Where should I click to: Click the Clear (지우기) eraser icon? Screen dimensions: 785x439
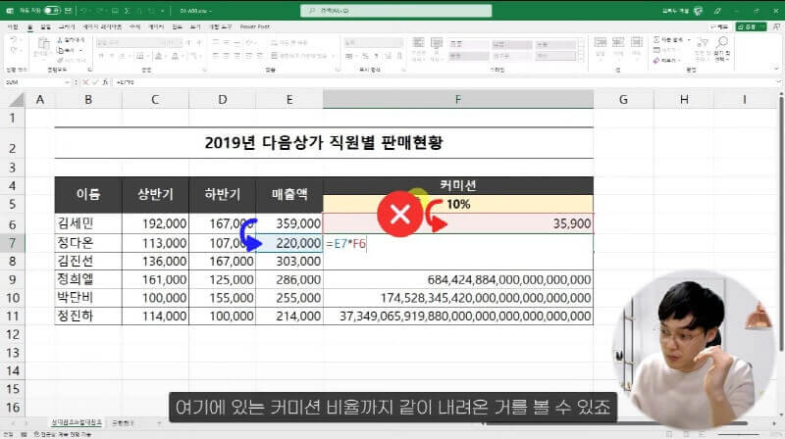(x=656, y=60)
